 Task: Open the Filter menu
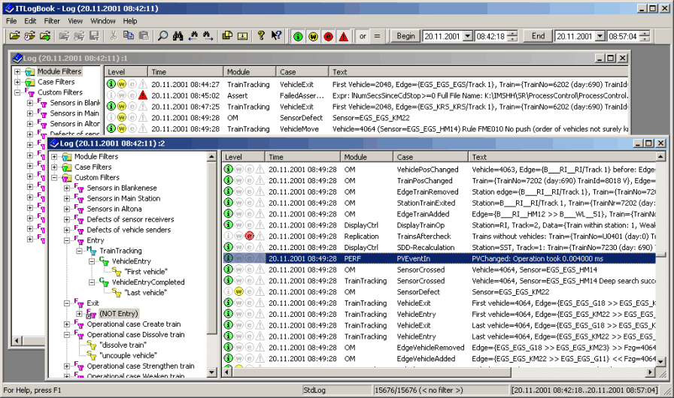tap(52, 21)
